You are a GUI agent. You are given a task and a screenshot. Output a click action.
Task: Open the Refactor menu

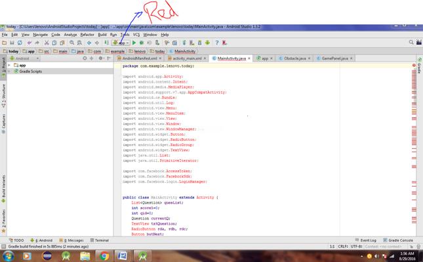pos(87,35)
